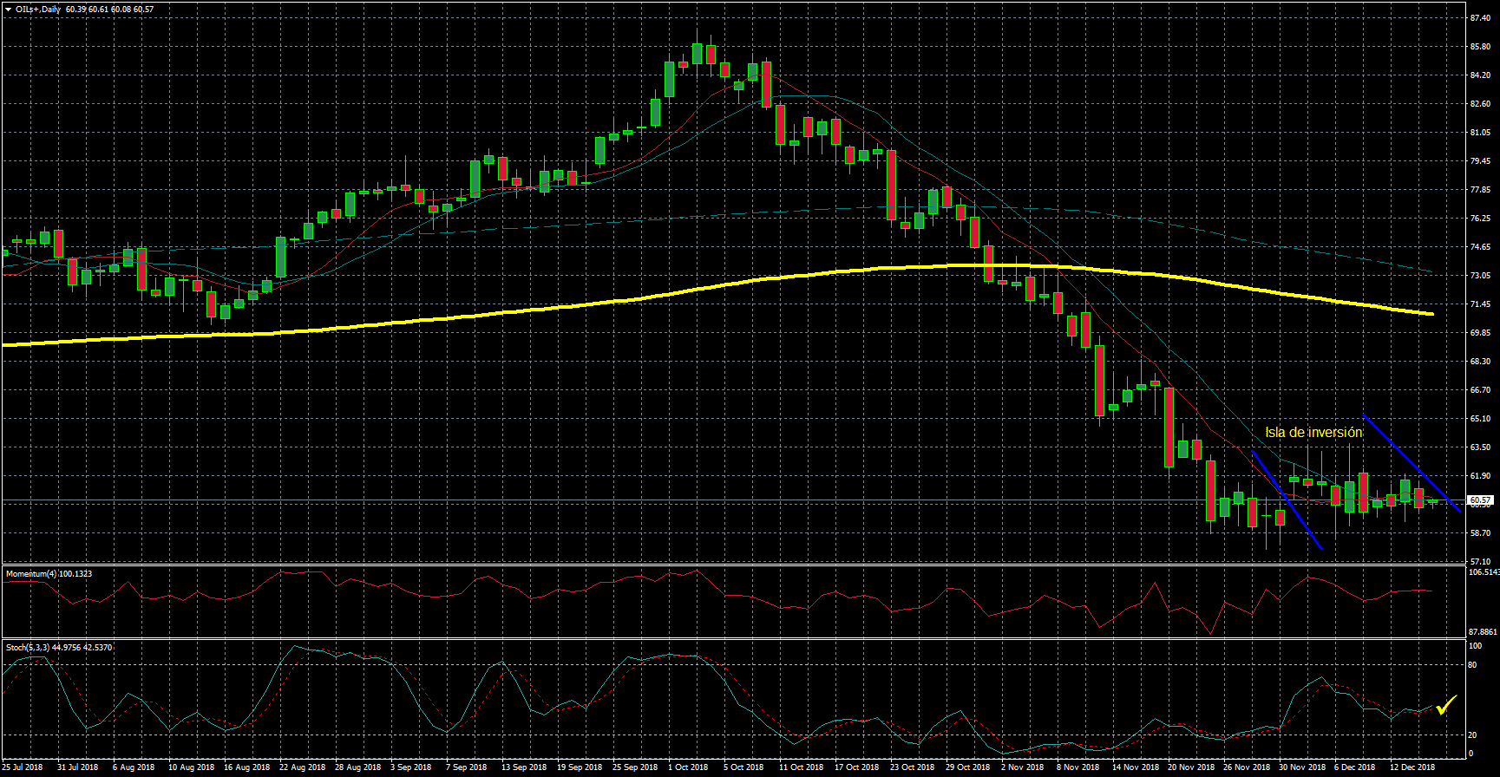Click the 1 Oct 2018 date label

click(688, 767)
